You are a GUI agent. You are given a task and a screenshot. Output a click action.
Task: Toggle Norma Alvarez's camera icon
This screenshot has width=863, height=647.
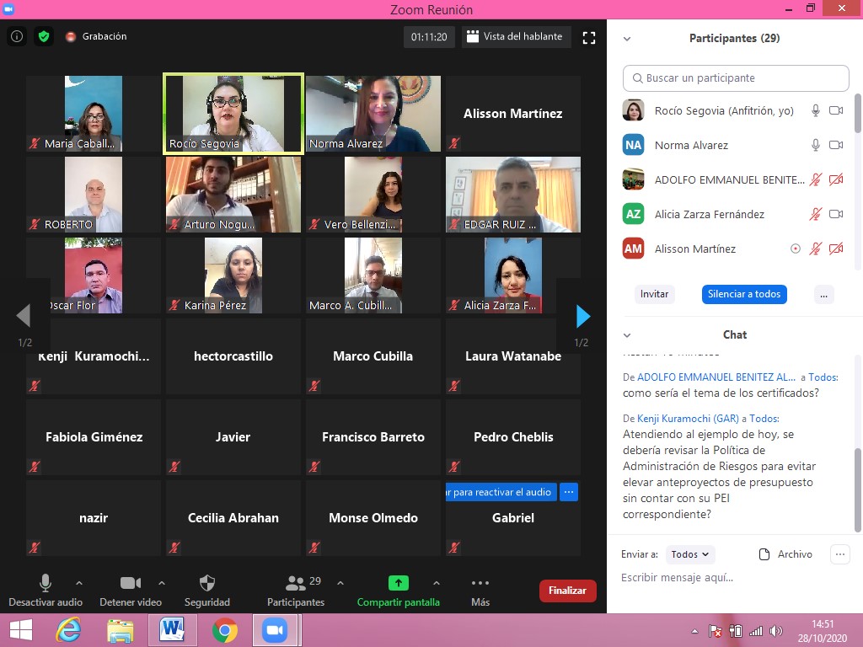tap(836, 145)
